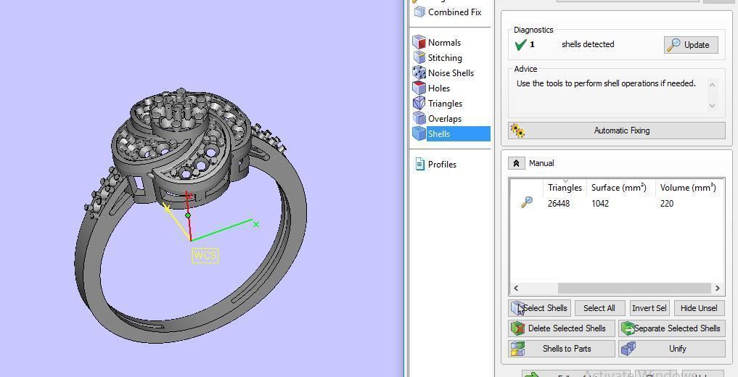
Task: Sort by Surface (mm²) column header
Action: (x=619, y=188)
